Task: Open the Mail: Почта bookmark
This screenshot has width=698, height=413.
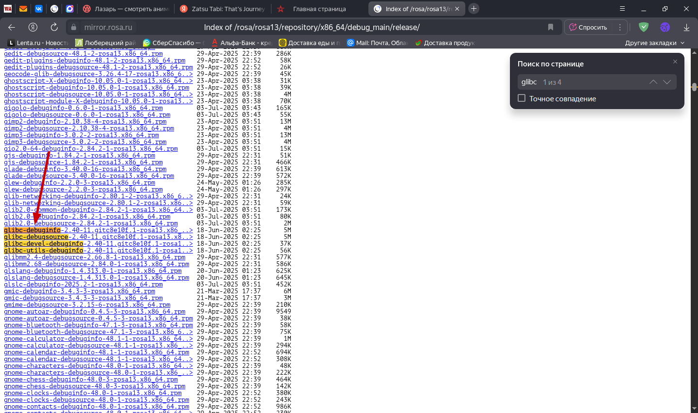Action: tap(377, 43)
